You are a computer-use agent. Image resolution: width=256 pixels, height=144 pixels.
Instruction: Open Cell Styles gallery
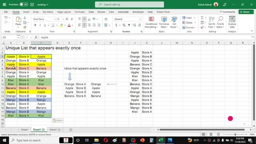point(174,22)
